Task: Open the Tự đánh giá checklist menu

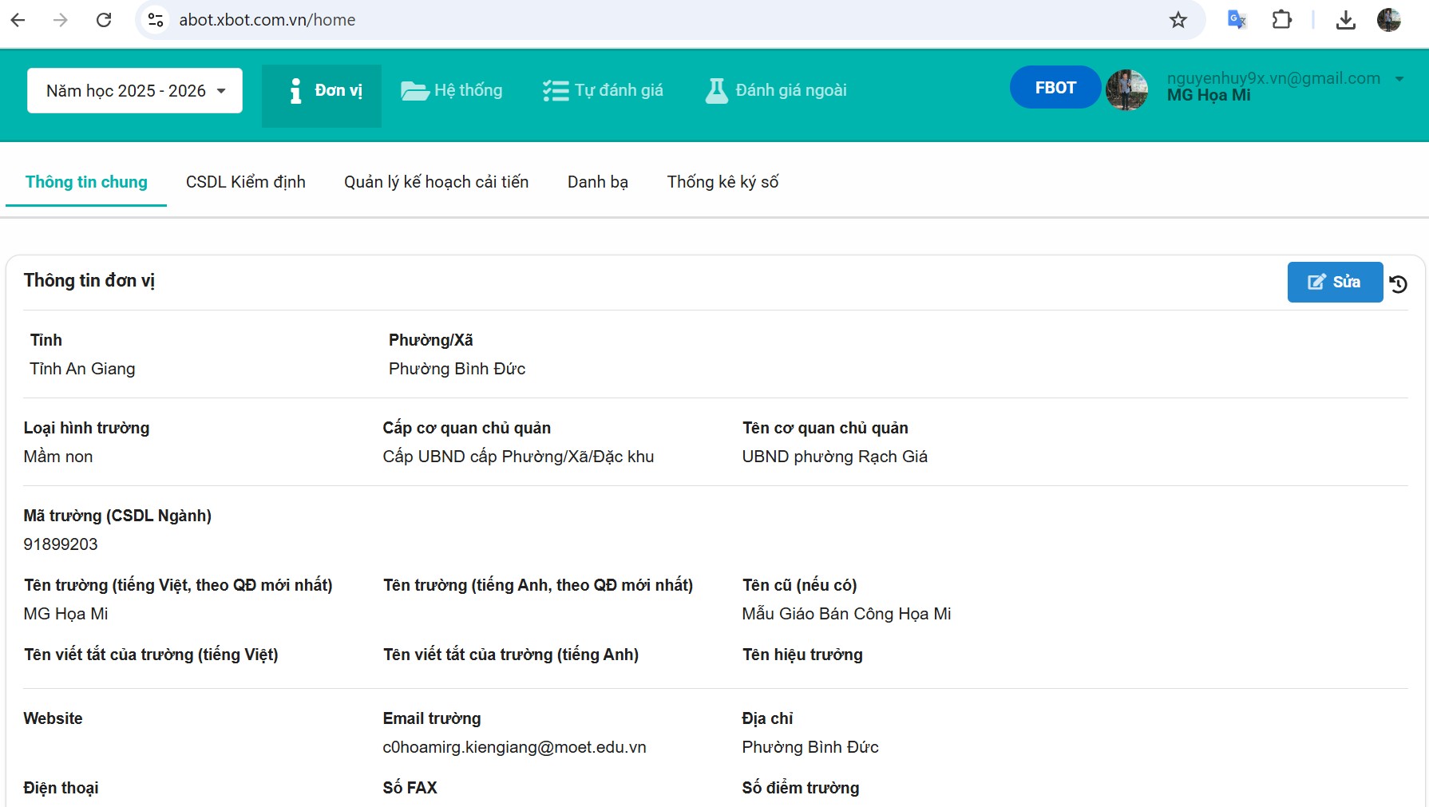Action: pos(603,91)
